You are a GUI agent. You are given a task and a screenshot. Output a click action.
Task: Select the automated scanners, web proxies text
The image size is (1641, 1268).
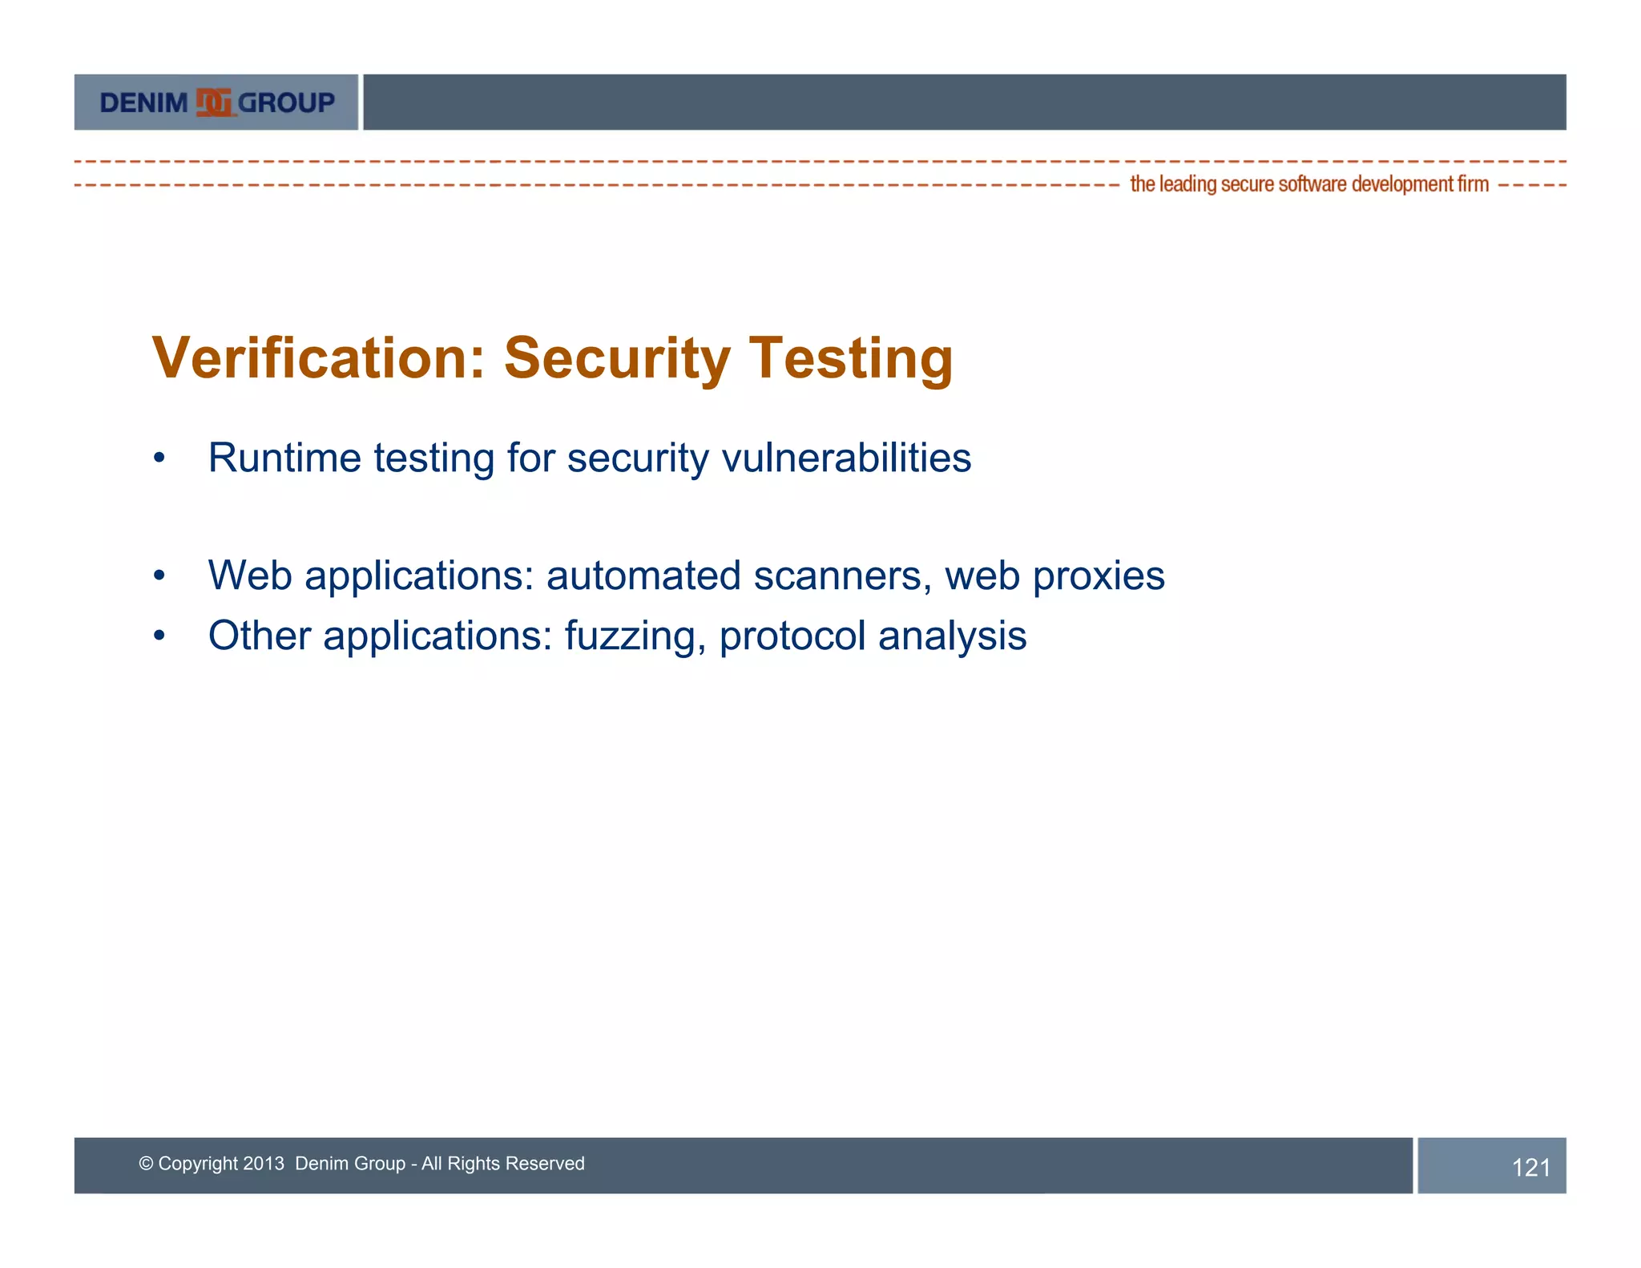[x=855, y=575]
